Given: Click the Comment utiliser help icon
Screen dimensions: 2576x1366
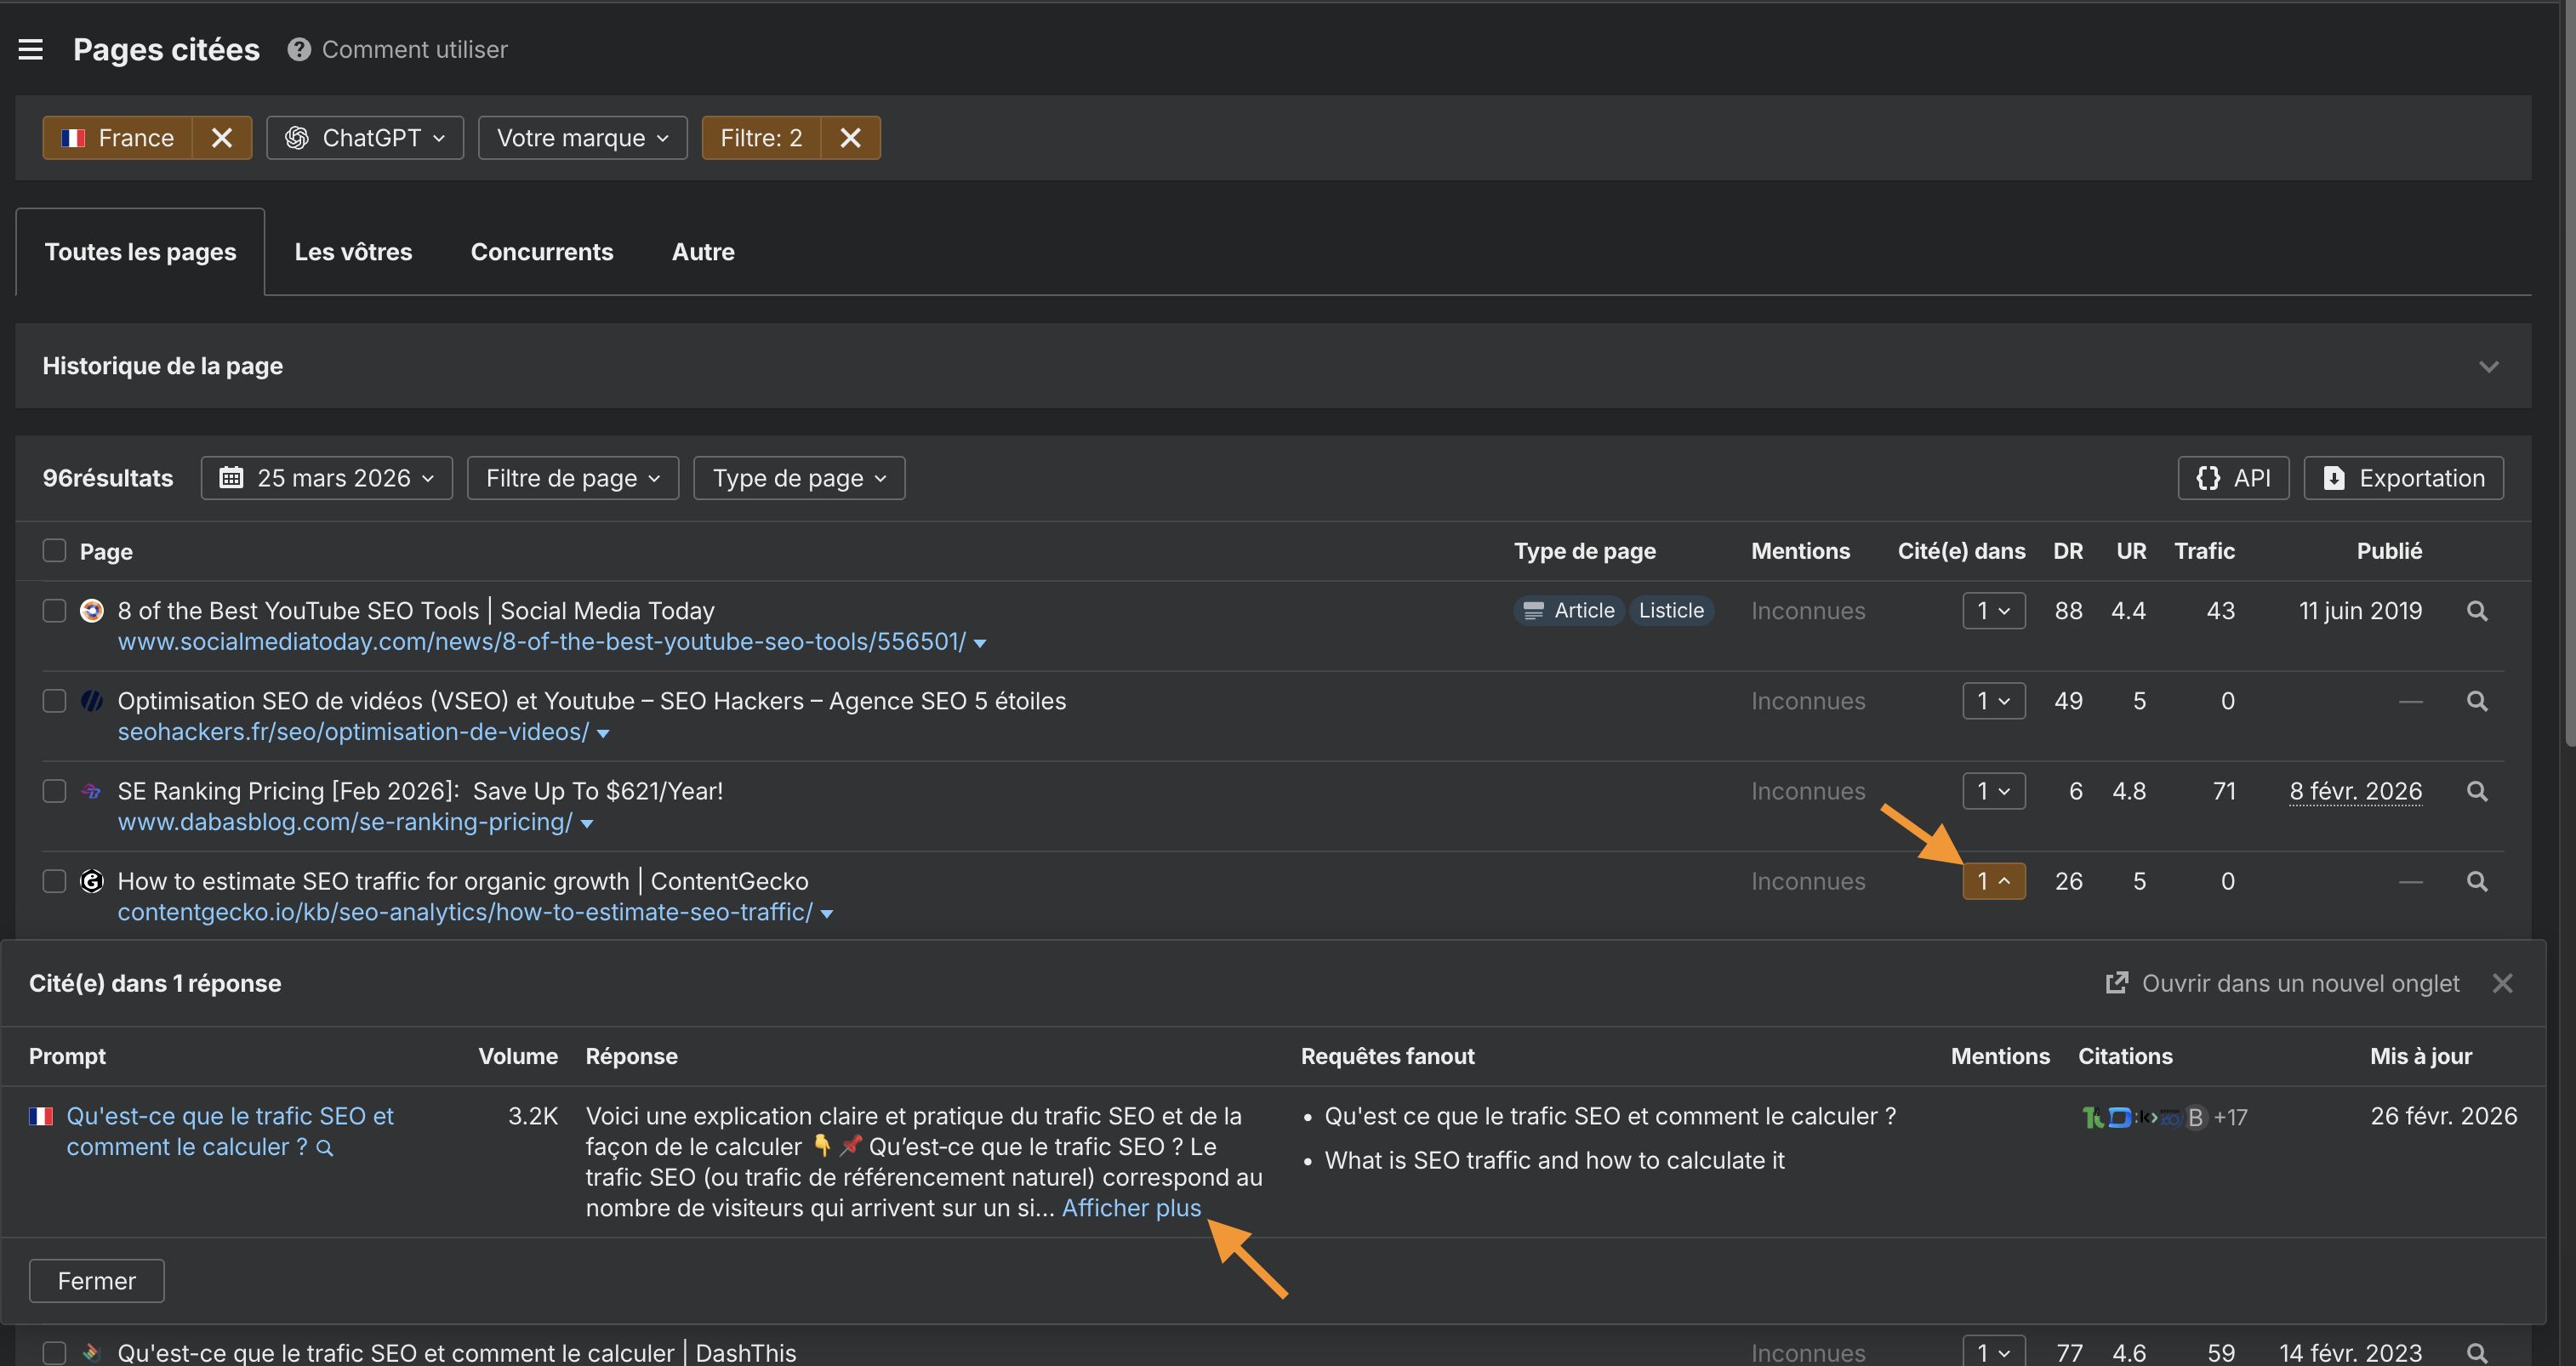Looking at the screenshot, I should click(x=298, y=49).
